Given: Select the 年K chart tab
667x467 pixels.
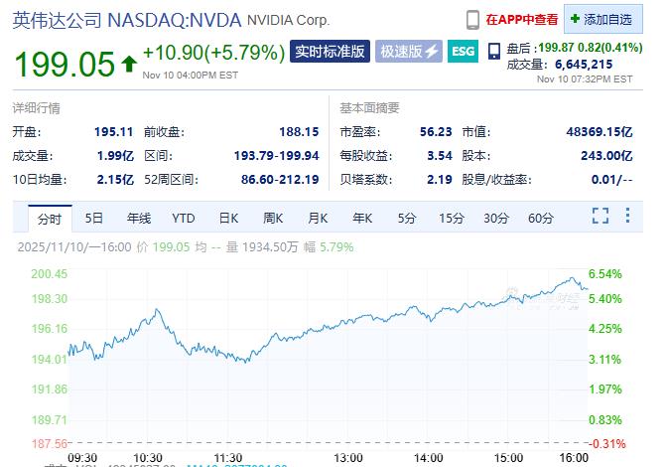Looking at the screenshot, I should pos(362,219).
